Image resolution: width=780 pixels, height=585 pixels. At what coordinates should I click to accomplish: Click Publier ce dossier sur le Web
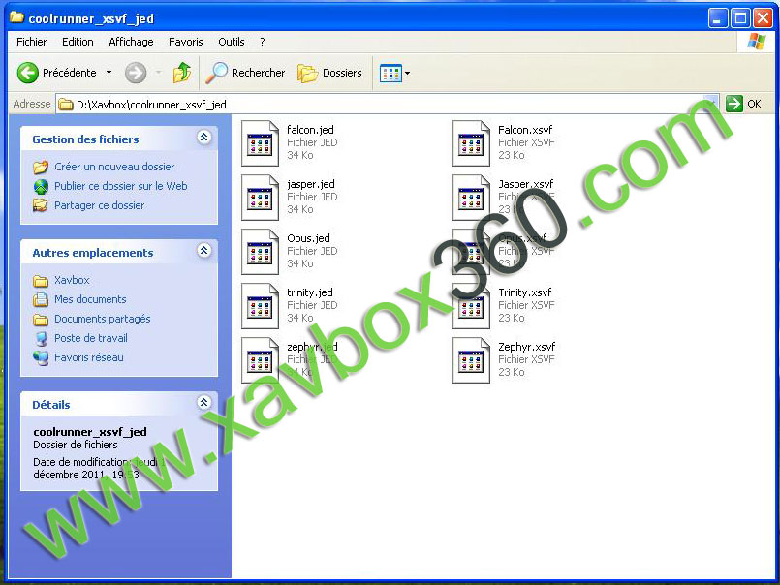(x=121, y=186)
